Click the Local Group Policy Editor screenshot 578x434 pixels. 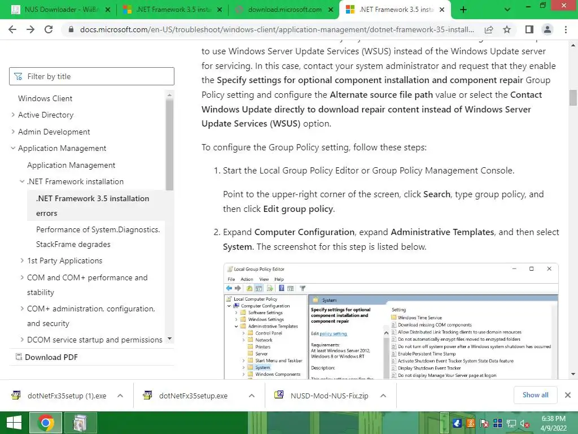(391, 321)
